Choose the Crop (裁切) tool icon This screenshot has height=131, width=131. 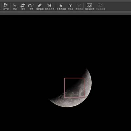click(23, 6)
